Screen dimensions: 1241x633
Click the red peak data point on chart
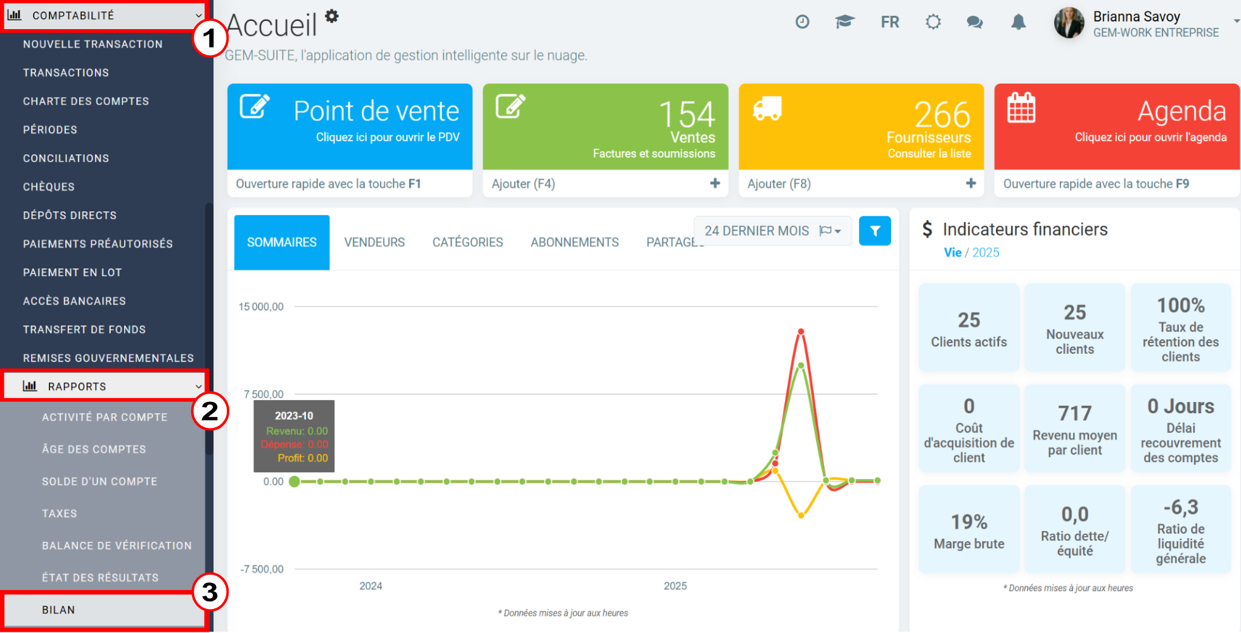click(x=801, y=332)
